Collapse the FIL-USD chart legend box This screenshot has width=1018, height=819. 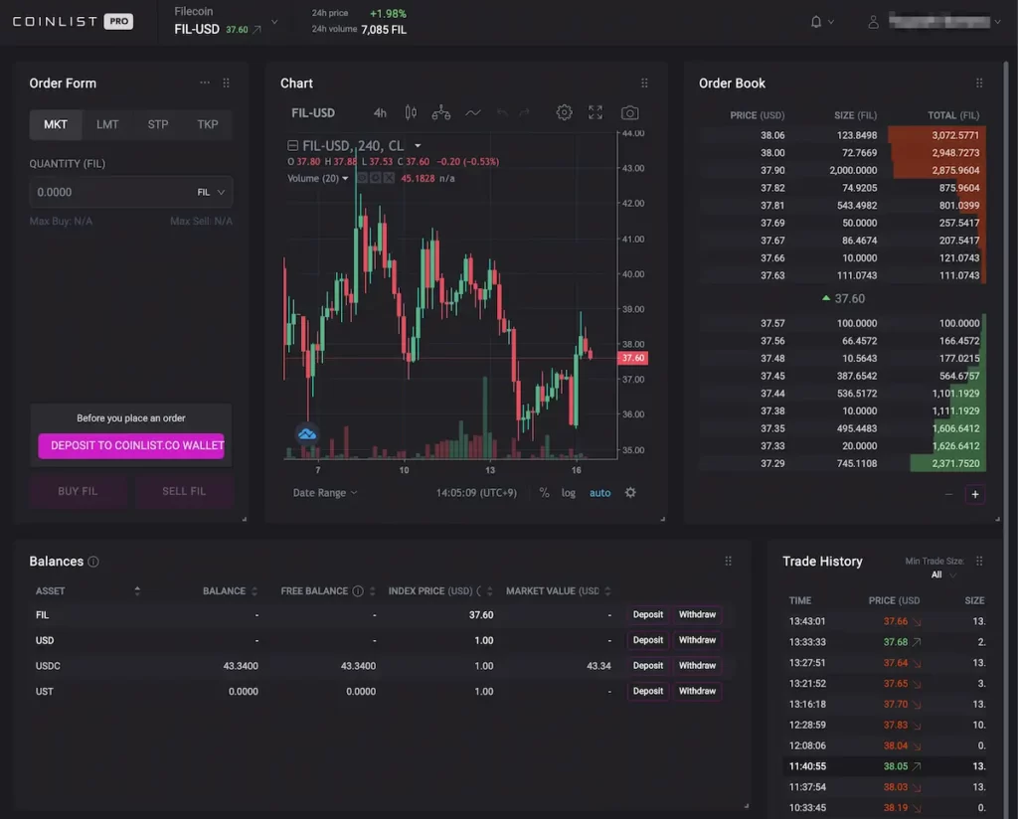click(x=293, y=145)
